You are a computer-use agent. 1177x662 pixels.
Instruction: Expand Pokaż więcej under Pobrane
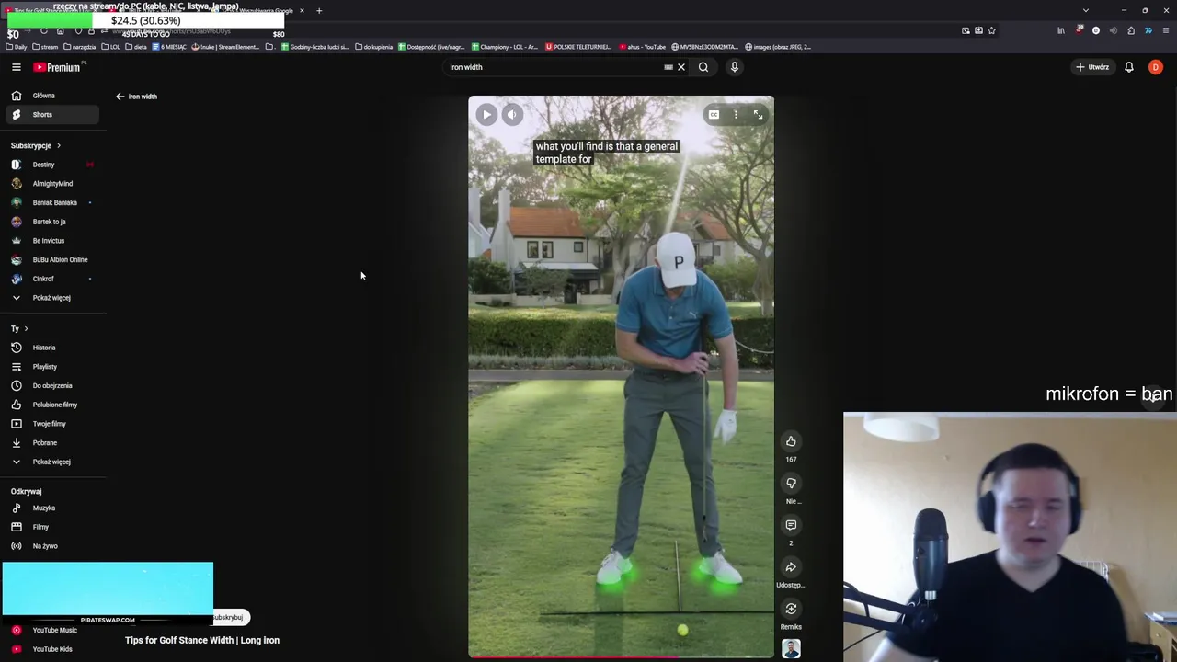click(x=51, y=462)
